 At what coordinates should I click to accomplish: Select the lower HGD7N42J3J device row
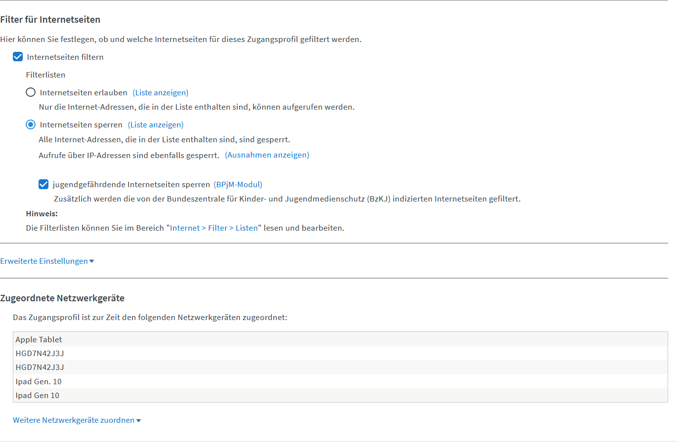(40, 367)
